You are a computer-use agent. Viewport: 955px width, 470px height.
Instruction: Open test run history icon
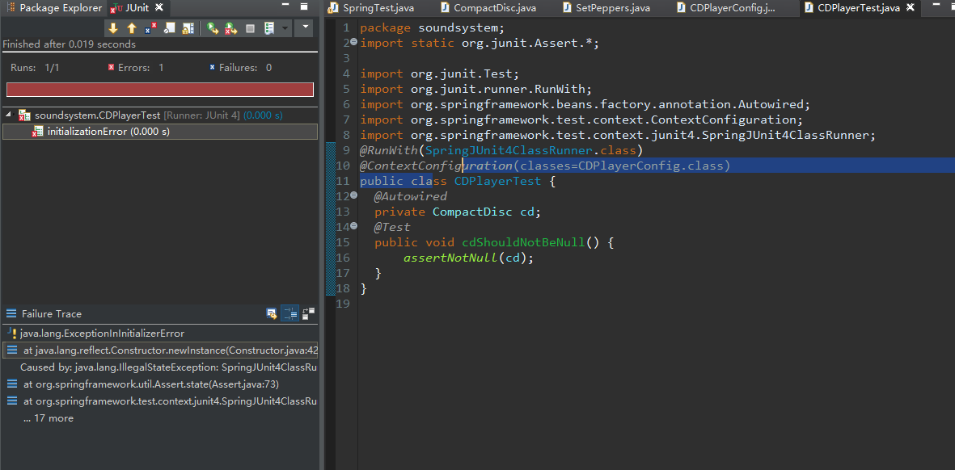pos(269,28)
